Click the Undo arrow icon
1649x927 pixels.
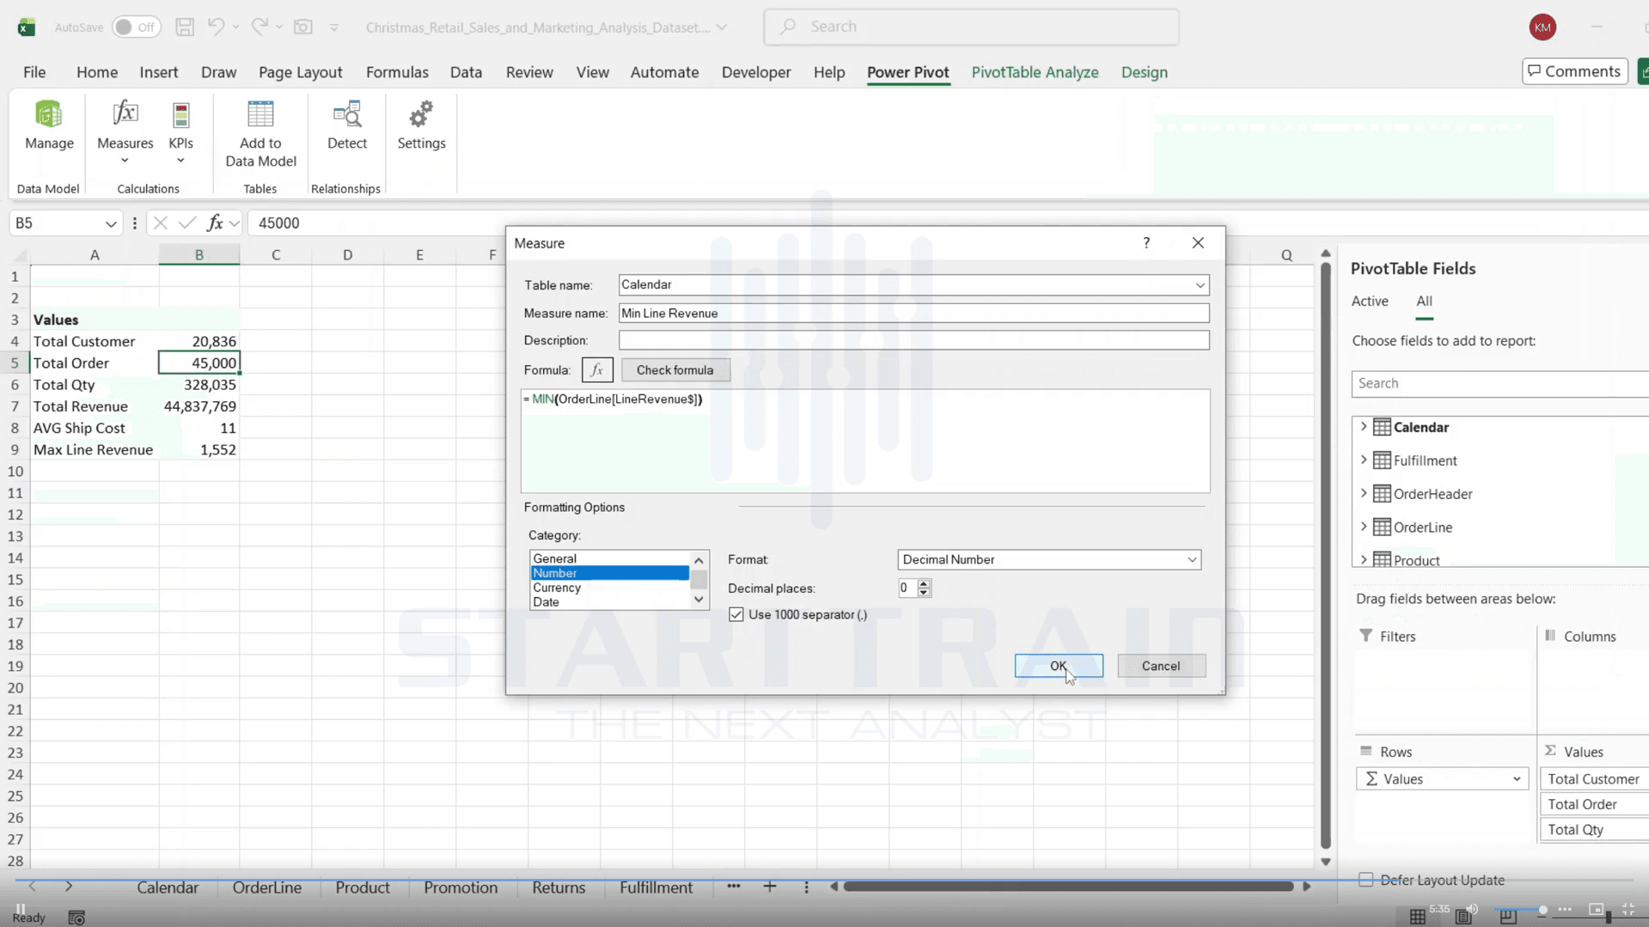[216, 27]
